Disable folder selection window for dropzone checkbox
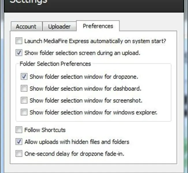188x173 pixels. [24, 77]
